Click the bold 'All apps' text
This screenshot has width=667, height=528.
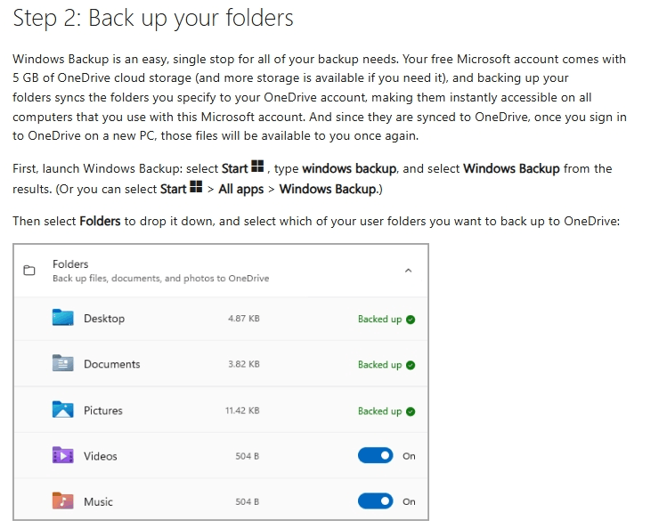pyautogui.click(x=241, y=189)
